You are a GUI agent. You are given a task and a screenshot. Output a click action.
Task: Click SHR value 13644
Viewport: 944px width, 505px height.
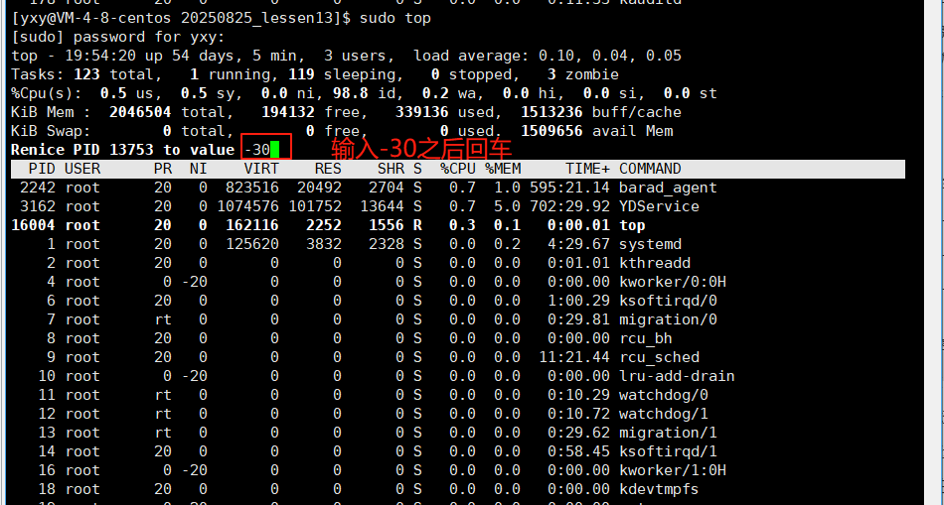[x=382, y=206]
